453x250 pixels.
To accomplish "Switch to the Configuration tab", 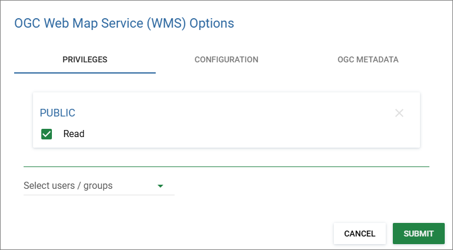I will (226, 59).
